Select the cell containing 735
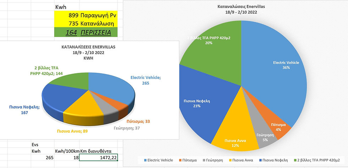Viewport: 348px width, 168px height. [x=67, y=23]
